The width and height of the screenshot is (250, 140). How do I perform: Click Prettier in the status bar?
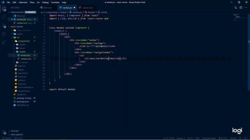tap(233, 138)
